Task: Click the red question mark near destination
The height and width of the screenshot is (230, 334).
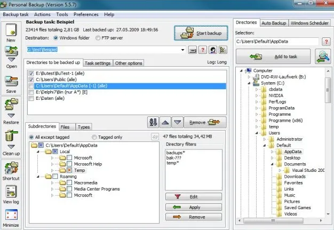Action: tap(203, 50)
